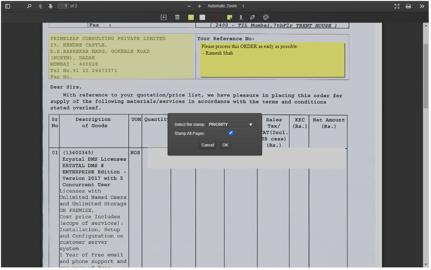
Task: Click '- Ramesh Shah' in sticky note
Action: click(218, 53)
